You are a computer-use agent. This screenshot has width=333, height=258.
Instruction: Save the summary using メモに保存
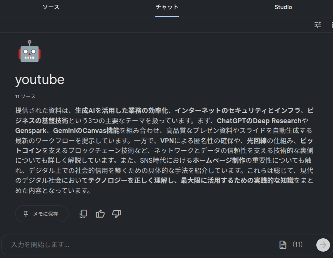[x=42, y=214]
